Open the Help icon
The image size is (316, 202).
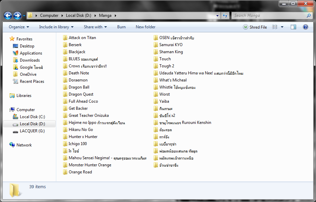[306, 27]
